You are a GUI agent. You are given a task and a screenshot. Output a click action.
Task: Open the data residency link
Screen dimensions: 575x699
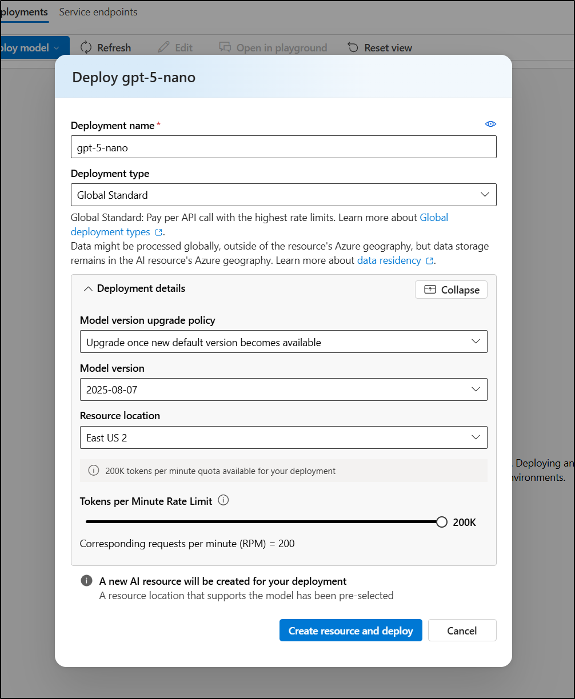(389, 260)
